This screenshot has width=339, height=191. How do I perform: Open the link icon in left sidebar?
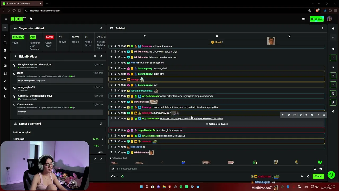(x=5, y=35)
